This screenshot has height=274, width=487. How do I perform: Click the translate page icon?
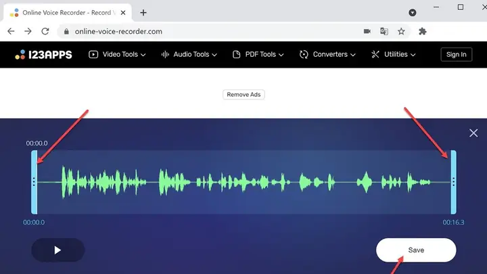[x=384, y=31]
